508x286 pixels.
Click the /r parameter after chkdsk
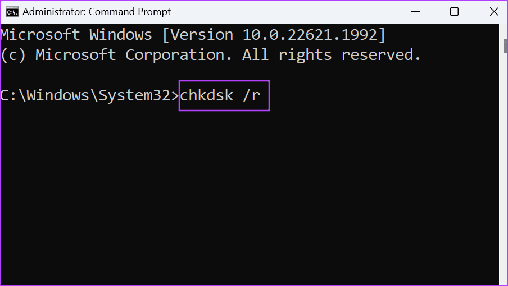pyautogui.click(x=251, y=95)
